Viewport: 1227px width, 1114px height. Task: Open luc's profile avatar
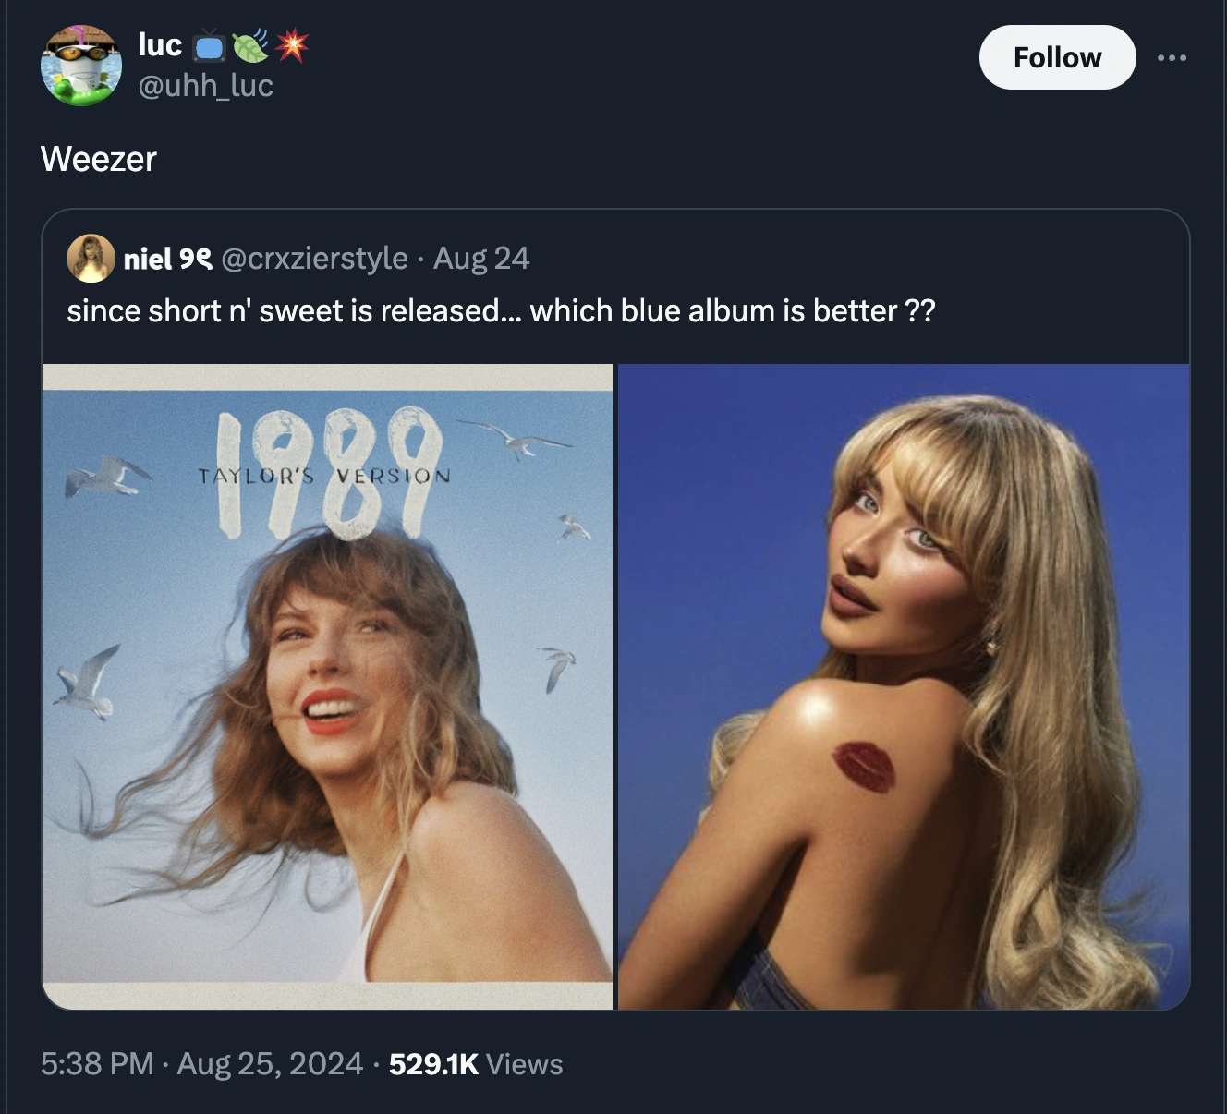(x=81, y=65)
